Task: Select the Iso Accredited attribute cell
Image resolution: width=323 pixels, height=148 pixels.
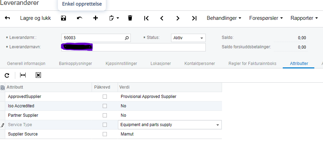Action: 49,106
